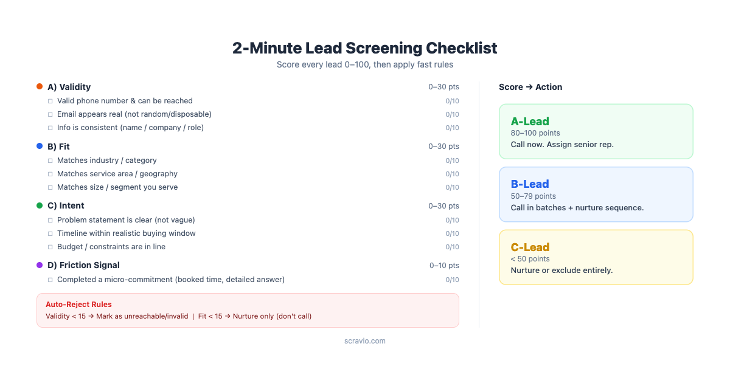Screen dimensions: 730x383
Task: Check completed a micro-commitment checkbox
Action: point(50,280)
